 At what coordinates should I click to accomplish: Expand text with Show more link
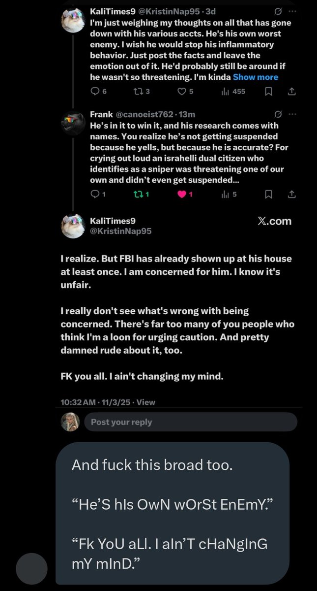coord(255,77)
